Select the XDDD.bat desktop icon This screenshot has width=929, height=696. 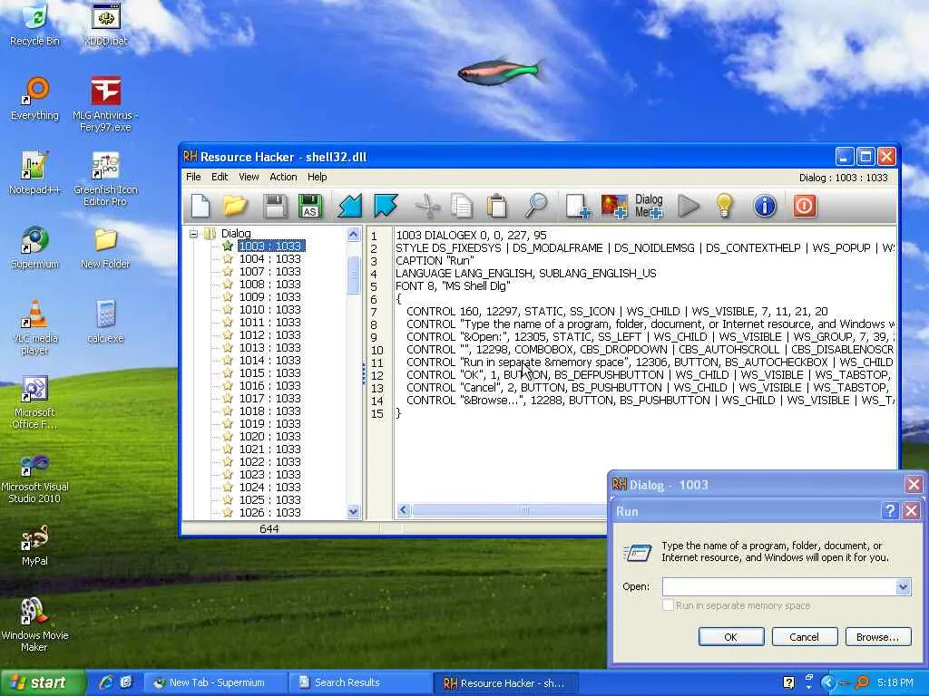point(106,24)
